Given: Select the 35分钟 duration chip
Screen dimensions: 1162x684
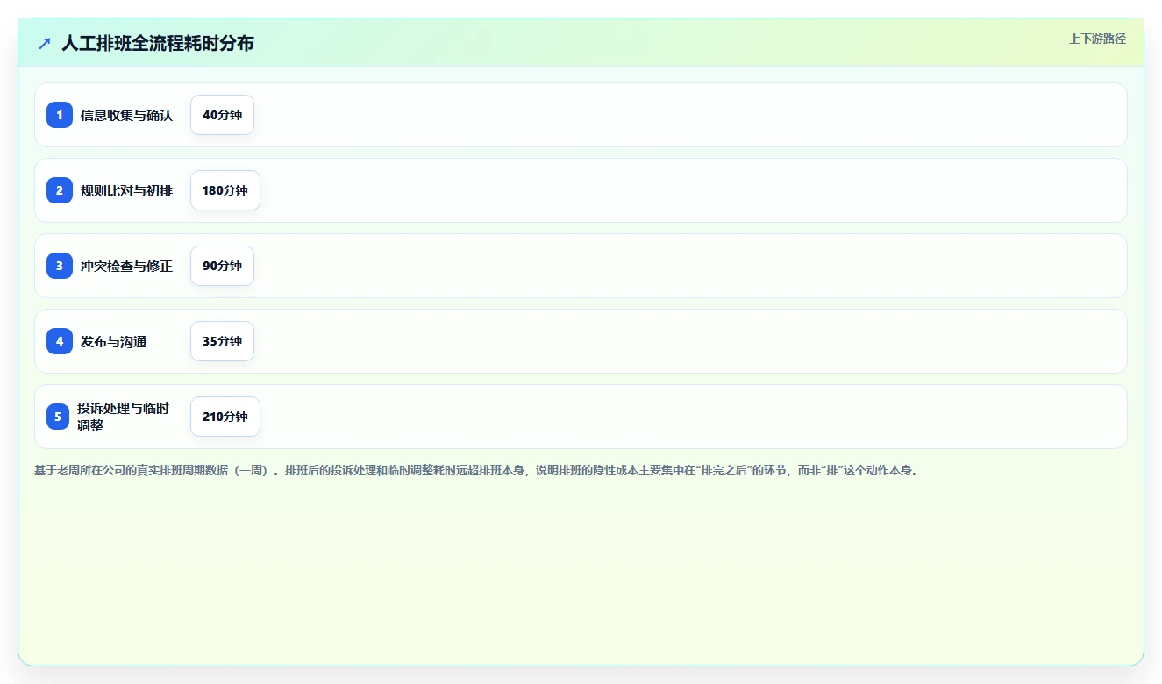Looking at the screenshot, I should pyautogui.click(x=222, y=341).
